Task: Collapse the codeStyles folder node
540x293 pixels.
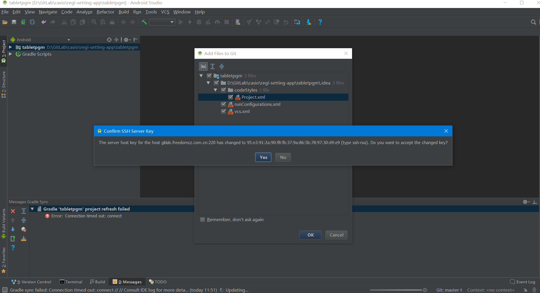Action: click(x=215, y=90)
